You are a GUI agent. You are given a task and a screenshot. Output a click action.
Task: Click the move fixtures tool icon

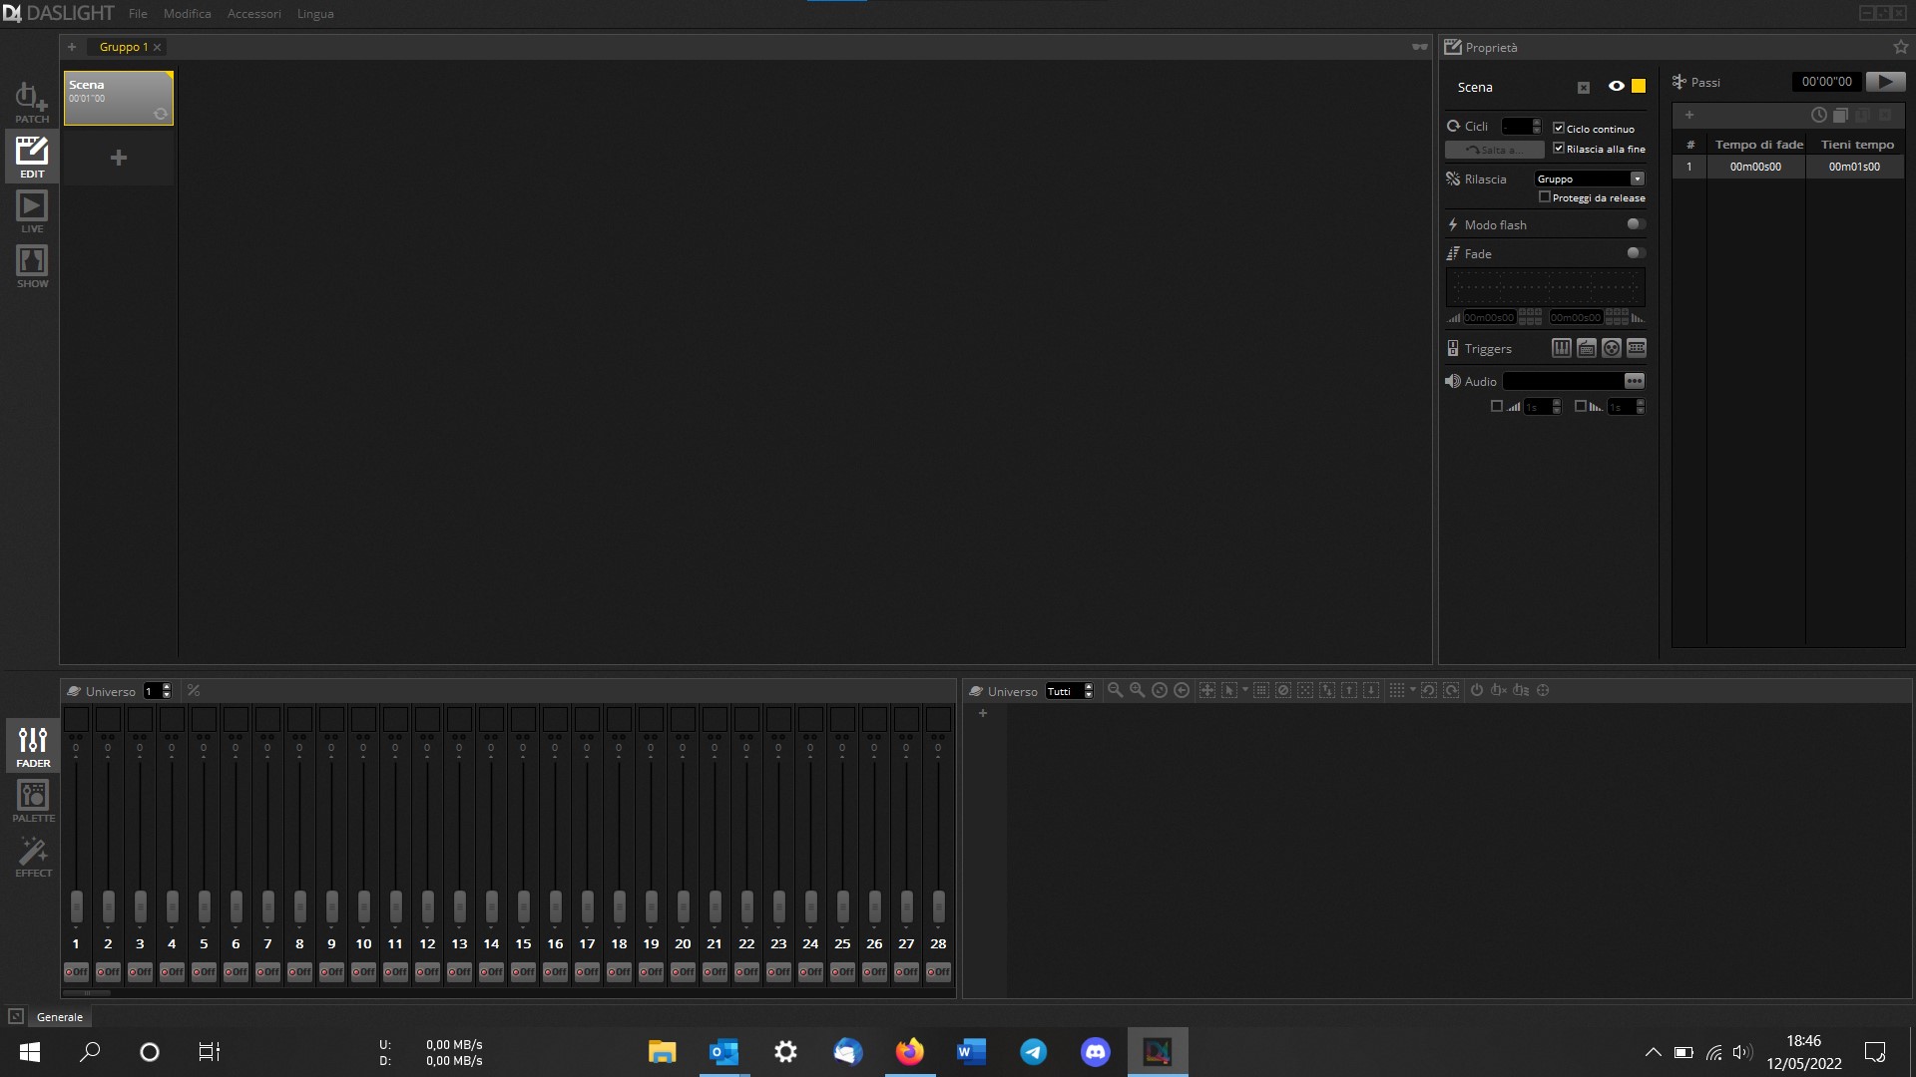1206,690
